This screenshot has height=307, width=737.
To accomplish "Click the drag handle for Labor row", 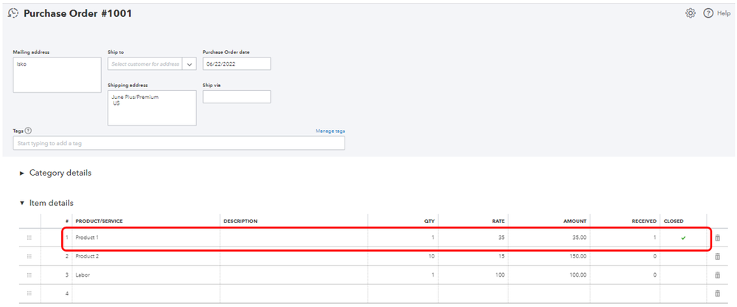I will pos(29,275).
